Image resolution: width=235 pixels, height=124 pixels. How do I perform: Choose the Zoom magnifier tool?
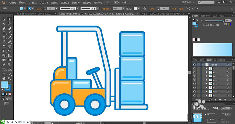point(10,78)
